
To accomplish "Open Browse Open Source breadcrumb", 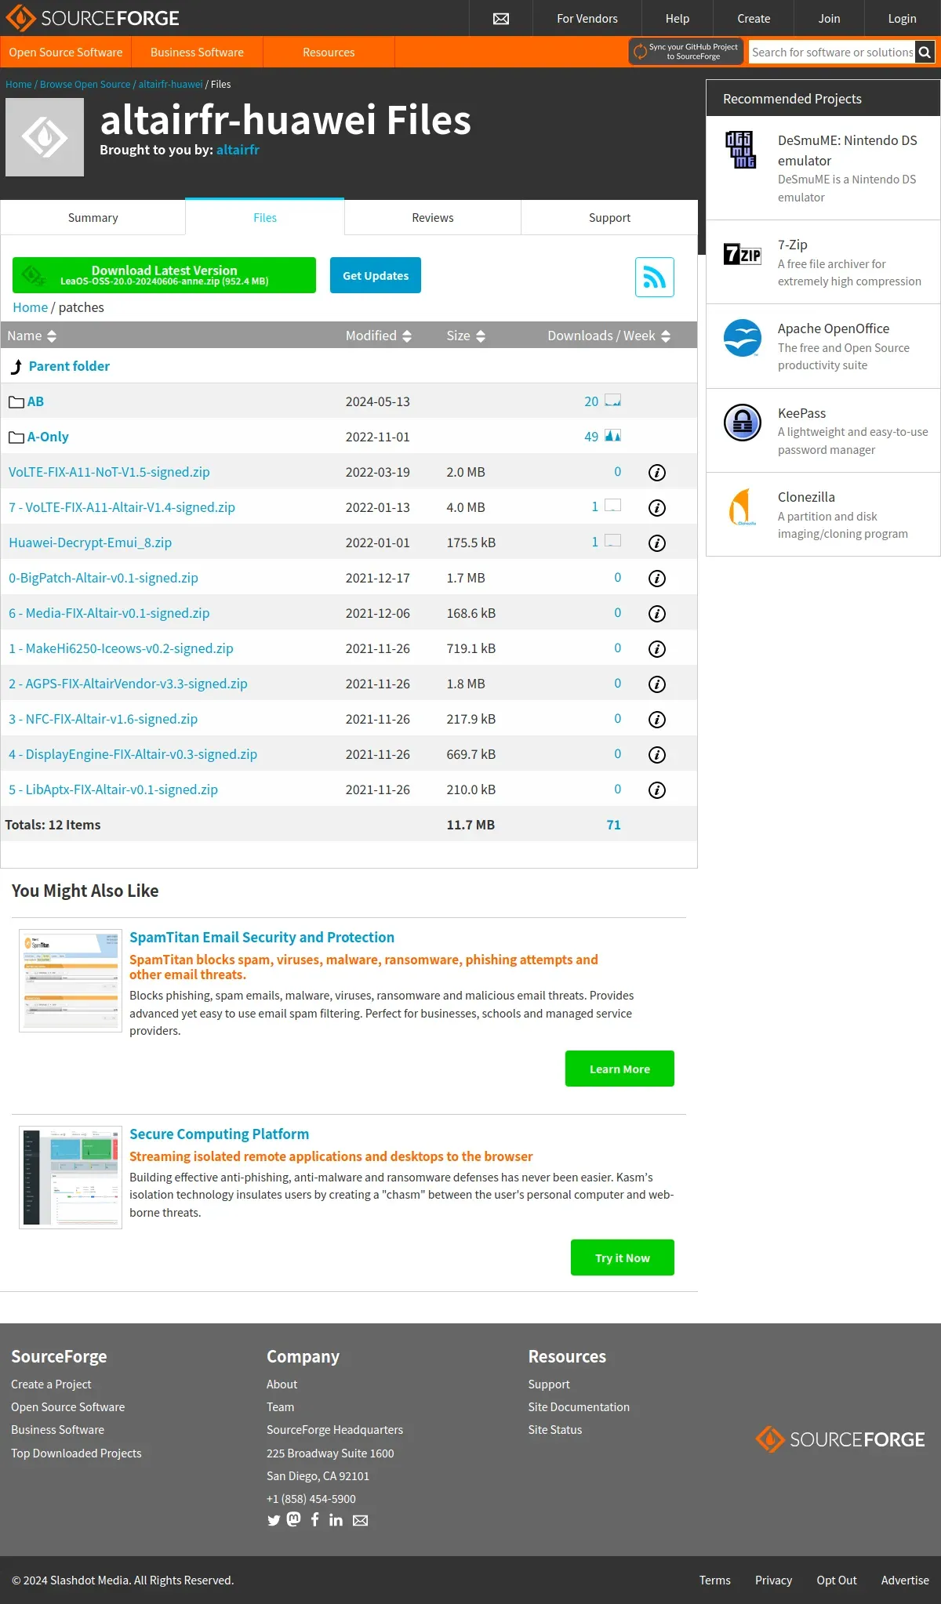I will point(85,84).
